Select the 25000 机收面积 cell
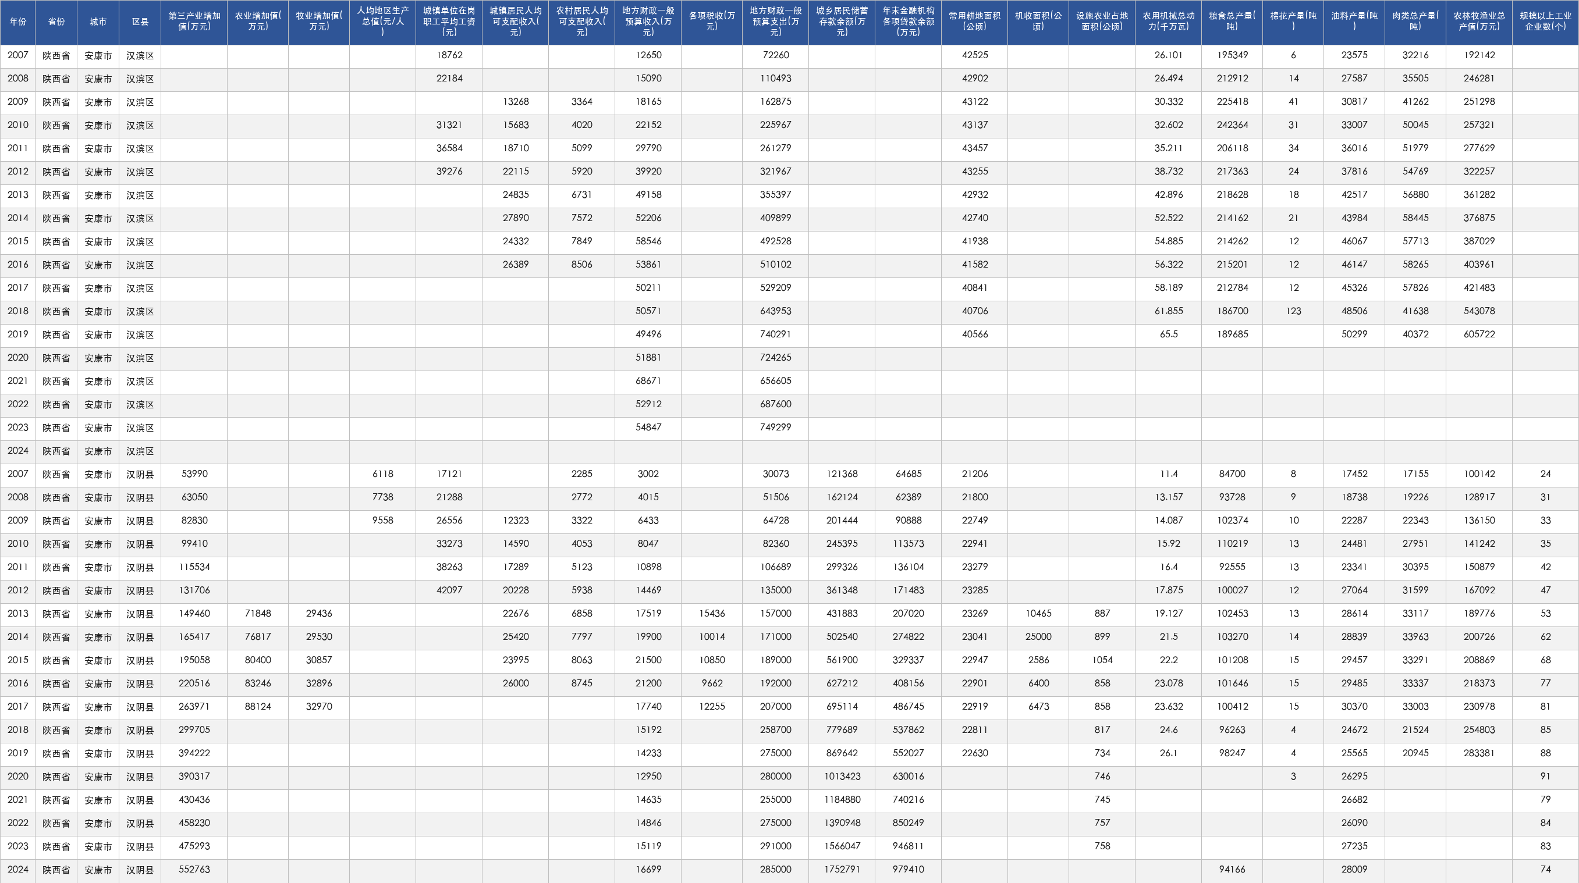This screenshot has width=1579, height=883. coord(1038,638)
